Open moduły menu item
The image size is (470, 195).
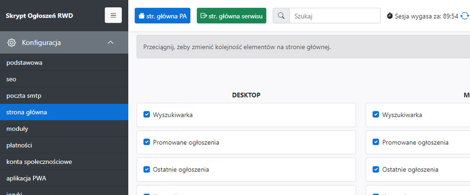(64, 129)
